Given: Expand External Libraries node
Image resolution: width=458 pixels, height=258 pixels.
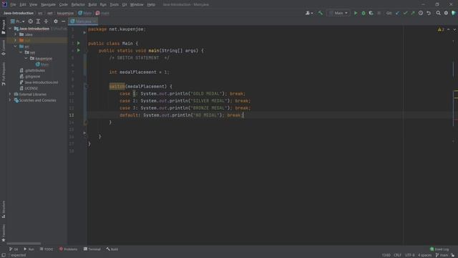Looking at the screenshot, I should point(10,94).
